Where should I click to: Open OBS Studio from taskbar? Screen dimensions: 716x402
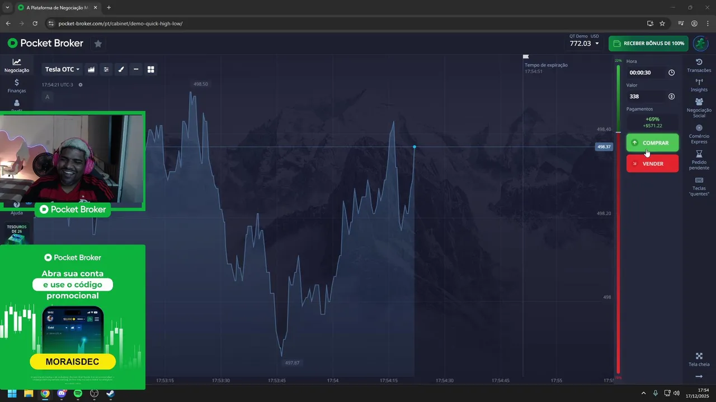pyautogui.click(x=94, y=393)
